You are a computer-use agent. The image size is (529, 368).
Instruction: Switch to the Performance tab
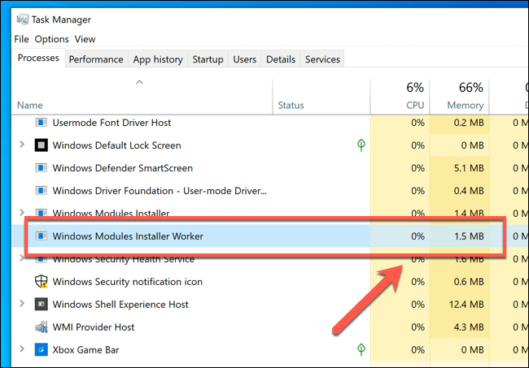click(95, 59)
